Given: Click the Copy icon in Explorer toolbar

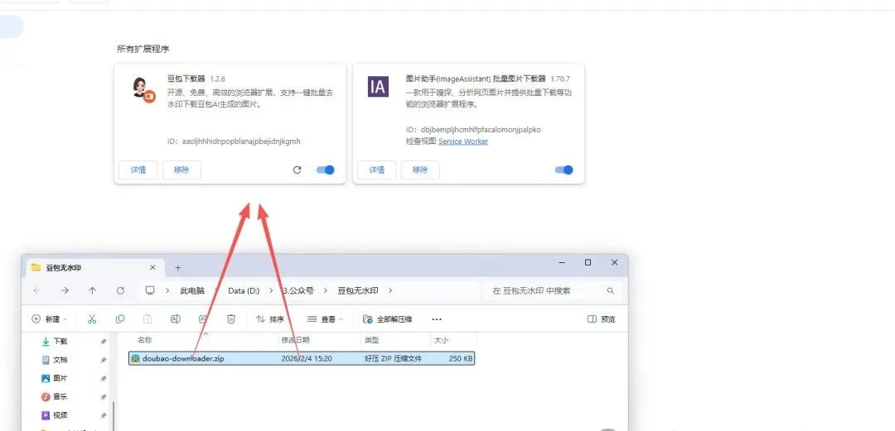Looking at the screenshot, I should [x=120, y=319].
